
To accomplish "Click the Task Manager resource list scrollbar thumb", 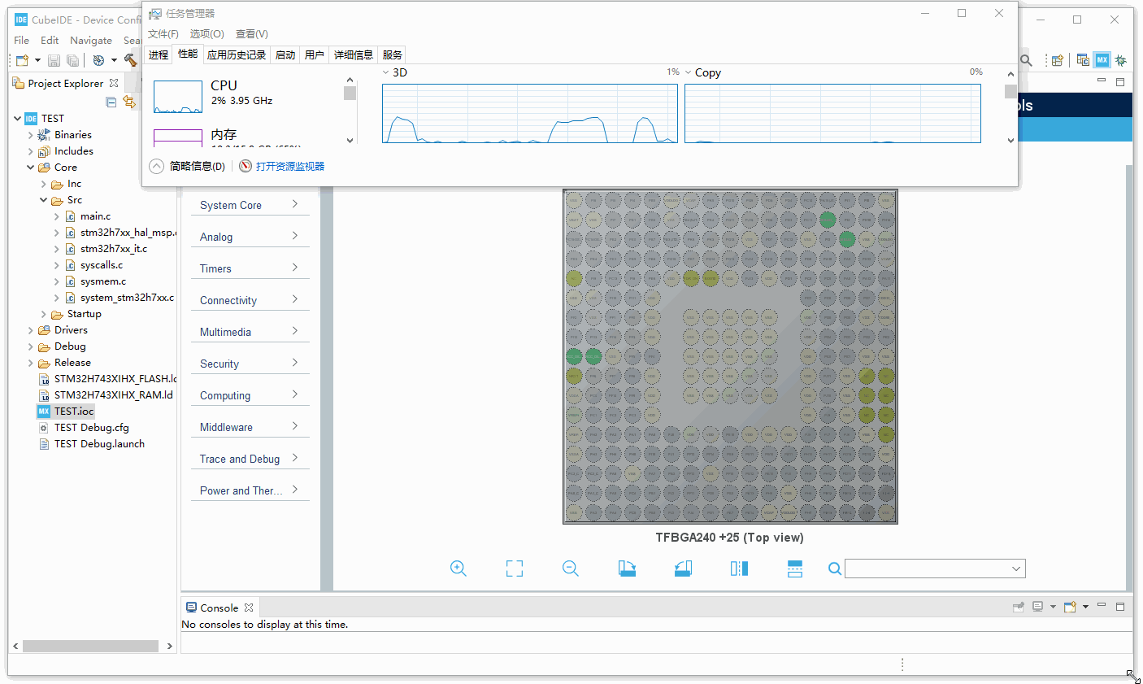I will pos(350,93).
